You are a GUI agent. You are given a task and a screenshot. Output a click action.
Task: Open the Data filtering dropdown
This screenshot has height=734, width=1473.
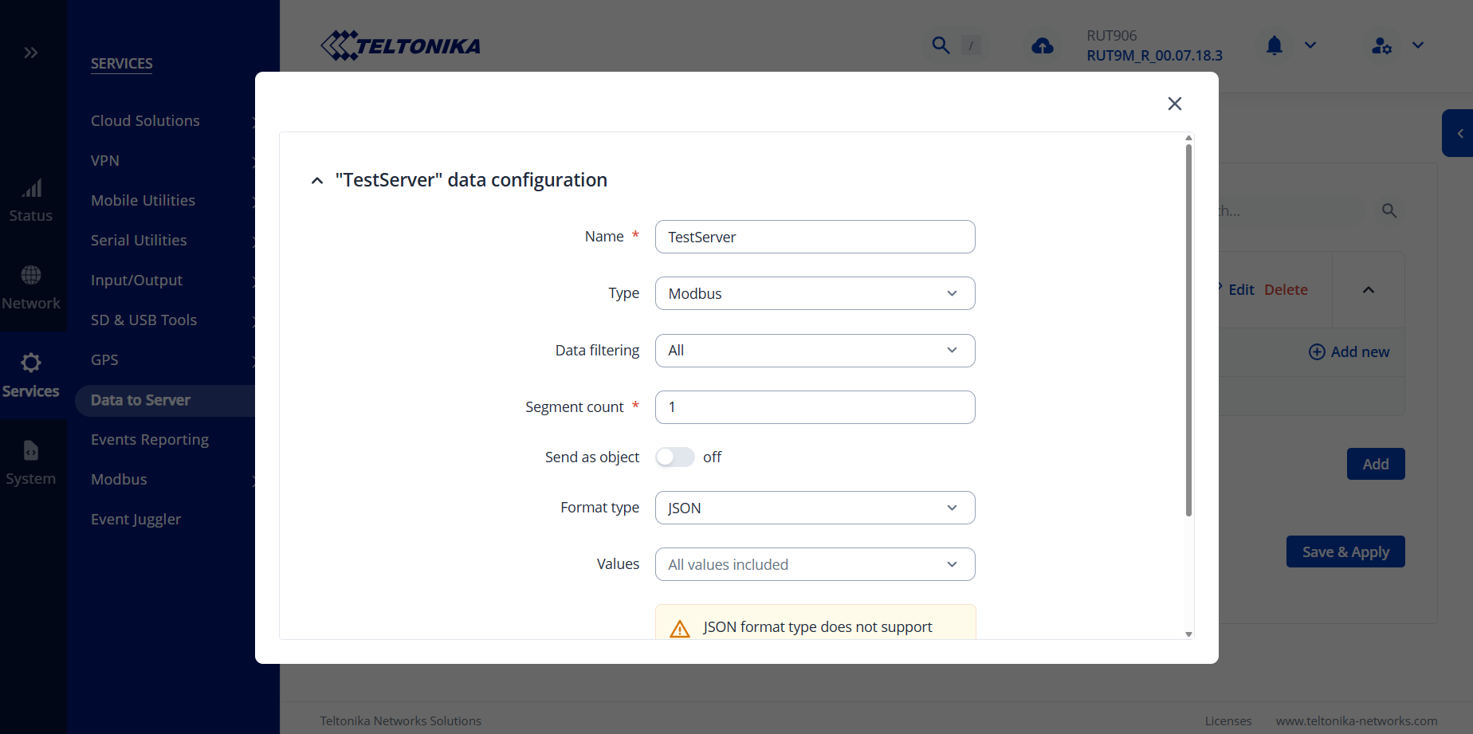click(x=815, y=351)
